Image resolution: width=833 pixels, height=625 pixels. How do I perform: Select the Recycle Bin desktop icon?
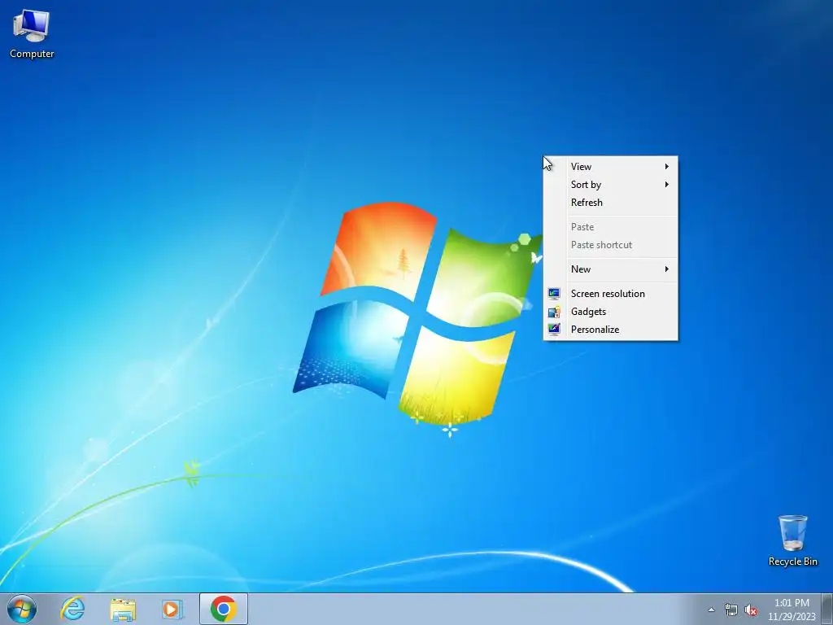792,540
